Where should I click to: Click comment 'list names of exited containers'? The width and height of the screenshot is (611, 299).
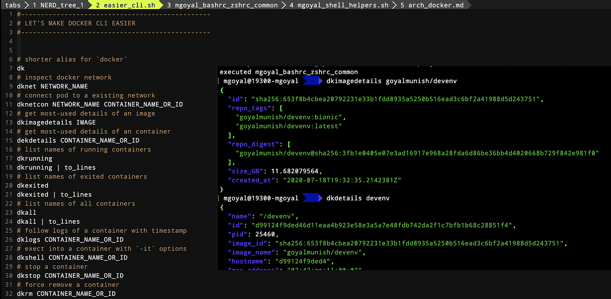click(82, 176)
